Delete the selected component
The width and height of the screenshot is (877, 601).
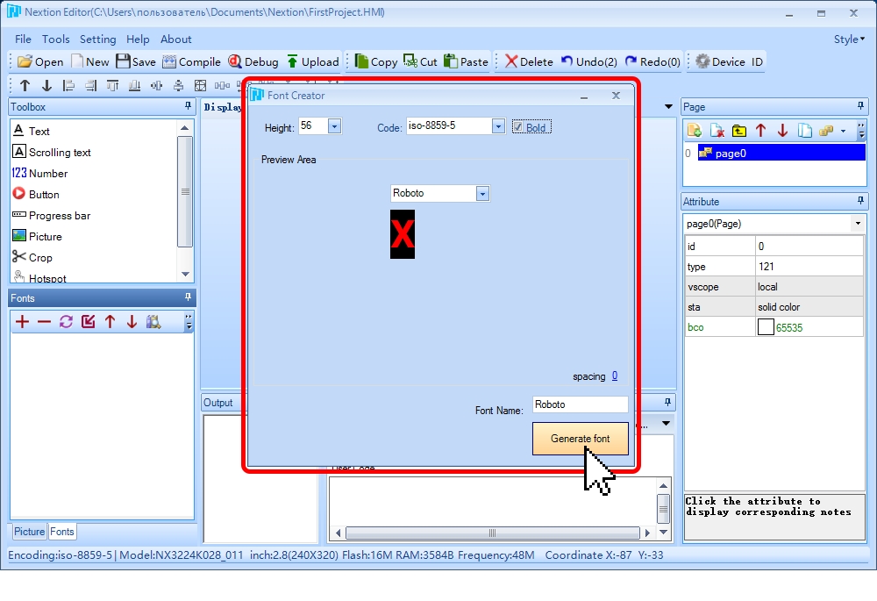click(529, 61)
